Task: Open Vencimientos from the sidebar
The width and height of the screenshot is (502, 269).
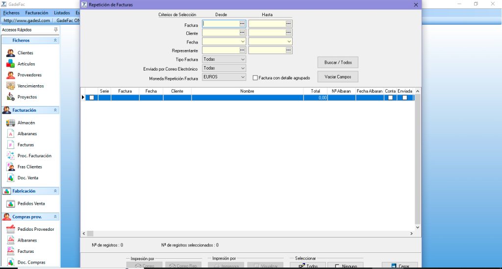Action: pos(30,86)
